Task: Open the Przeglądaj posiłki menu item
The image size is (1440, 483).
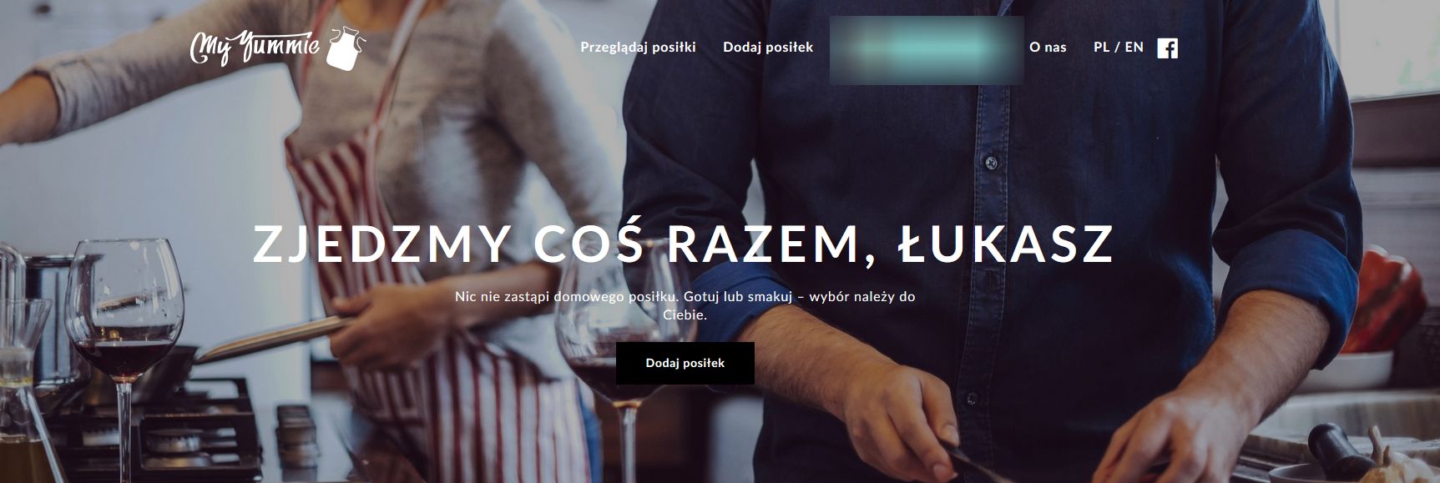Action: coord(638,48)
